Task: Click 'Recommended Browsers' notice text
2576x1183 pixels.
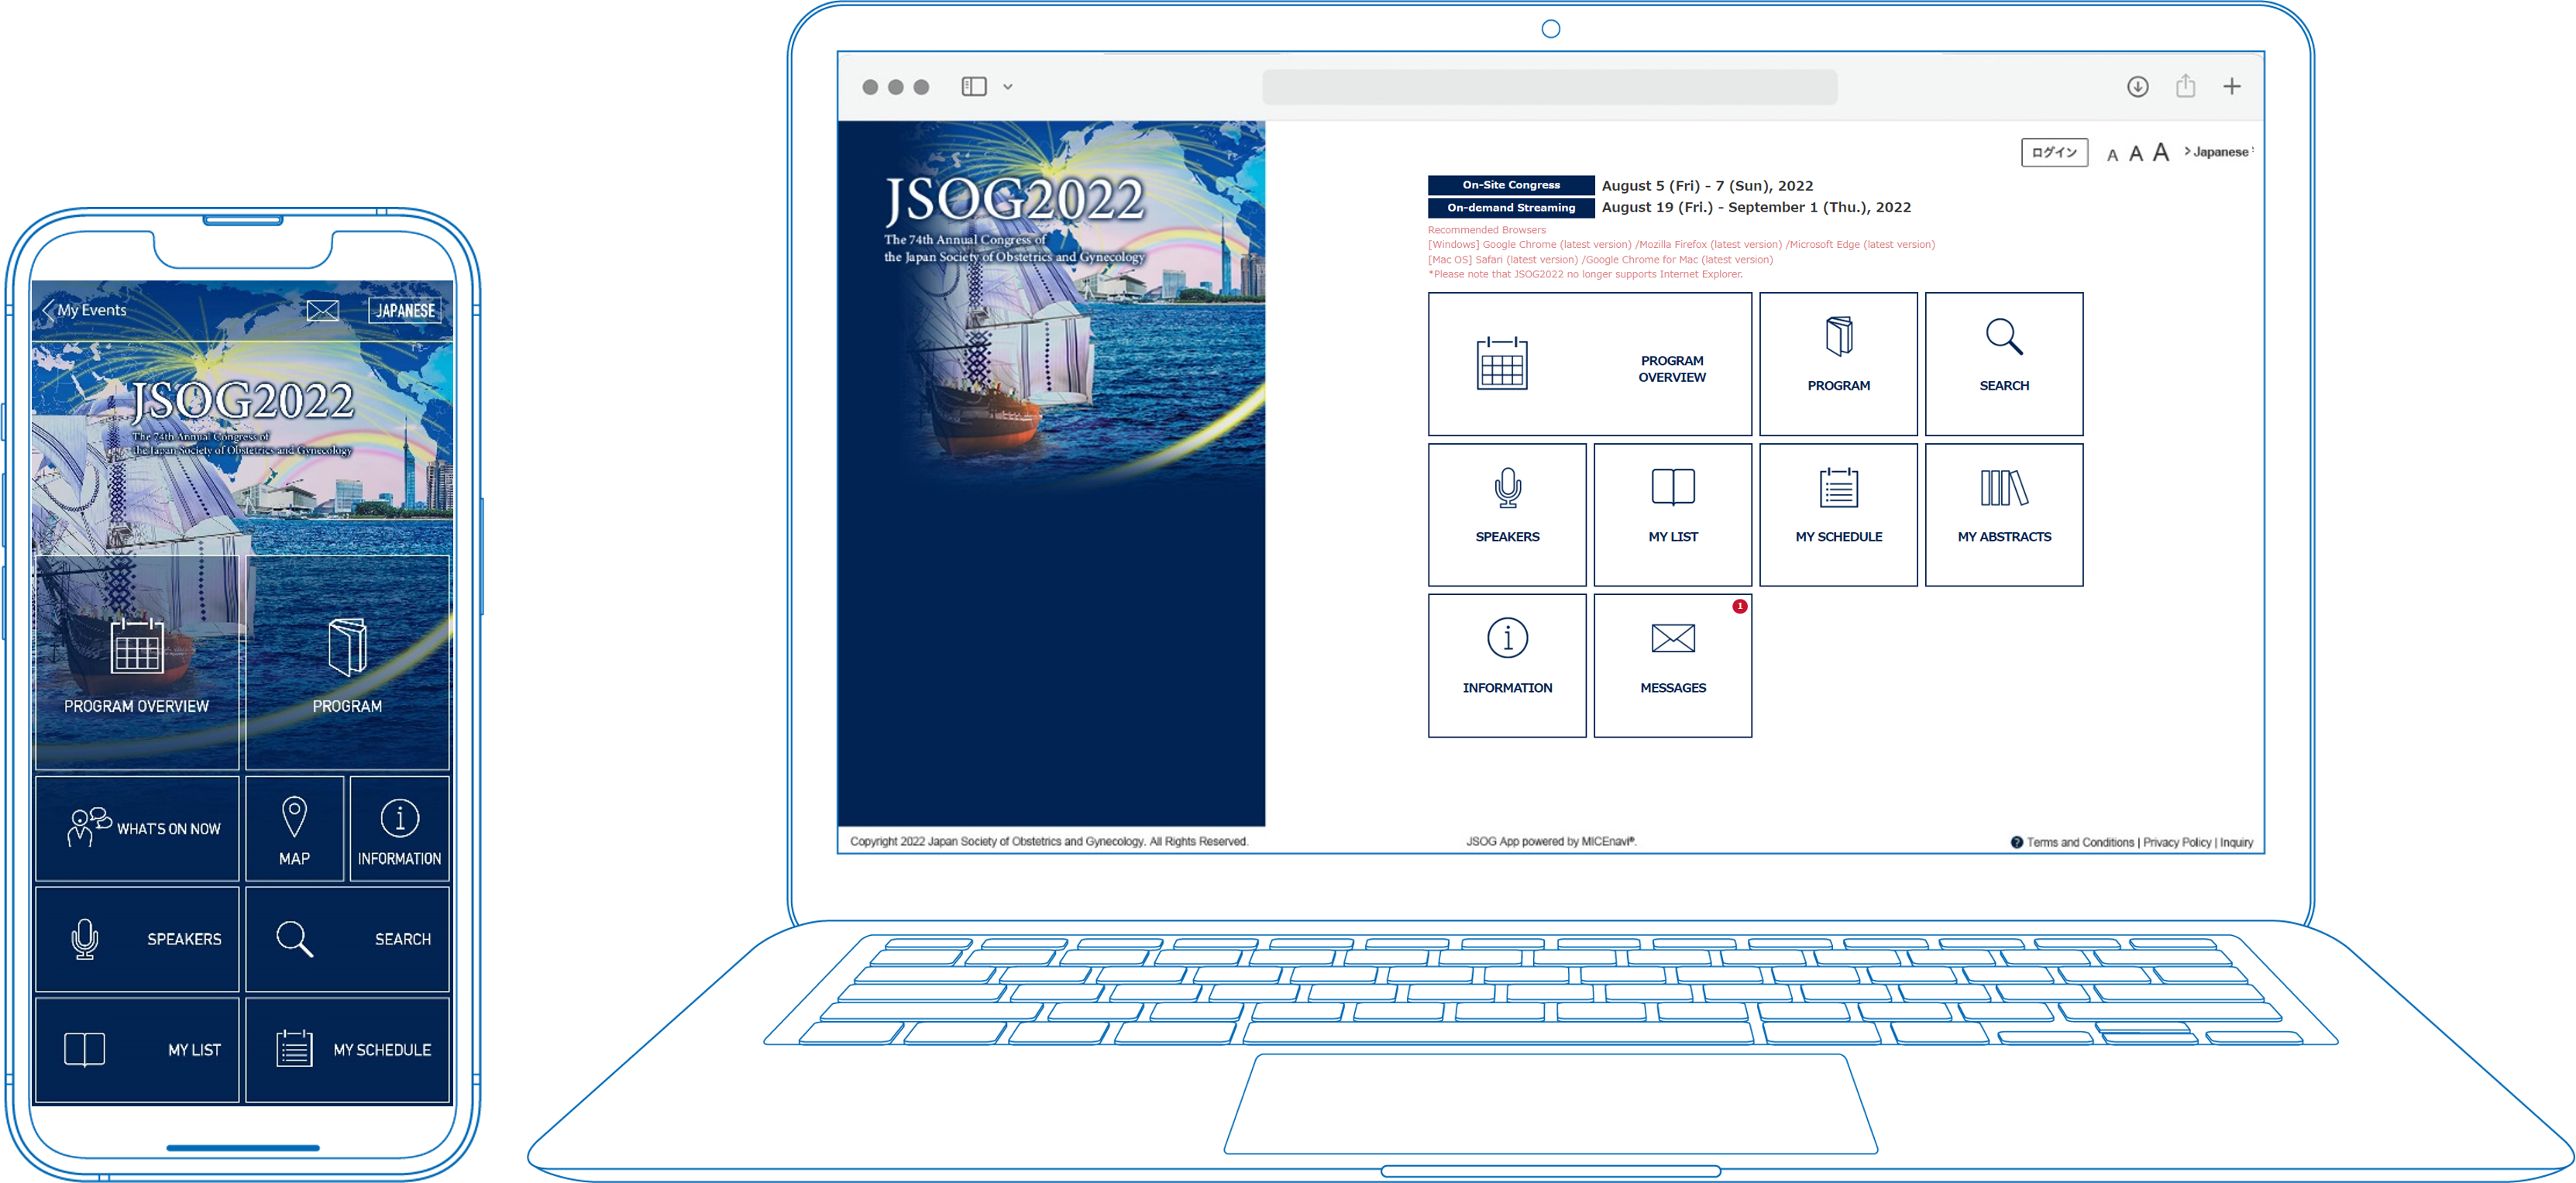Action: pyautogui.click(x=1486, y=230)
